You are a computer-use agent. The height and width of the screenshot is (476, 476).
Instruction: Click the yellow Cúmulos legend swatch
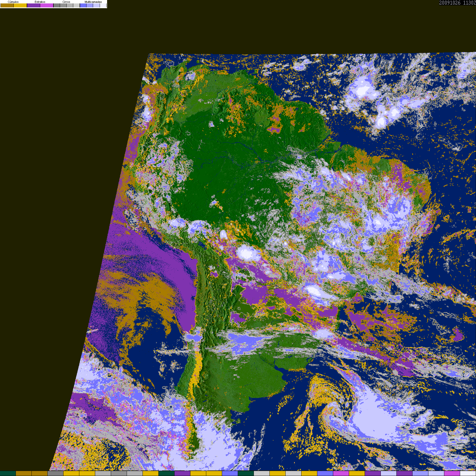20,5
